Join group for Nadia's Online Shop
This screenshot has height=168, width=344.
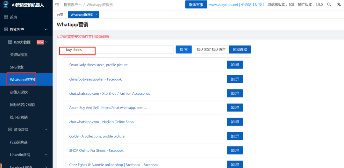coord(235,122)
